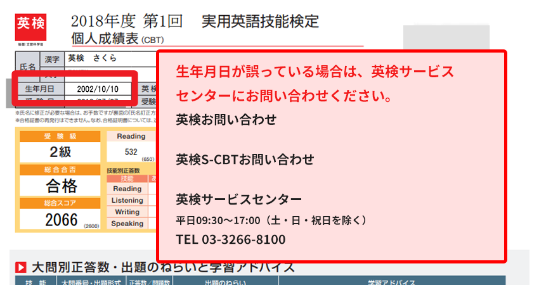Click the 大問別正答数・出題のねらい section heading
Screen dimensions: 539x285
pos(163,267)
